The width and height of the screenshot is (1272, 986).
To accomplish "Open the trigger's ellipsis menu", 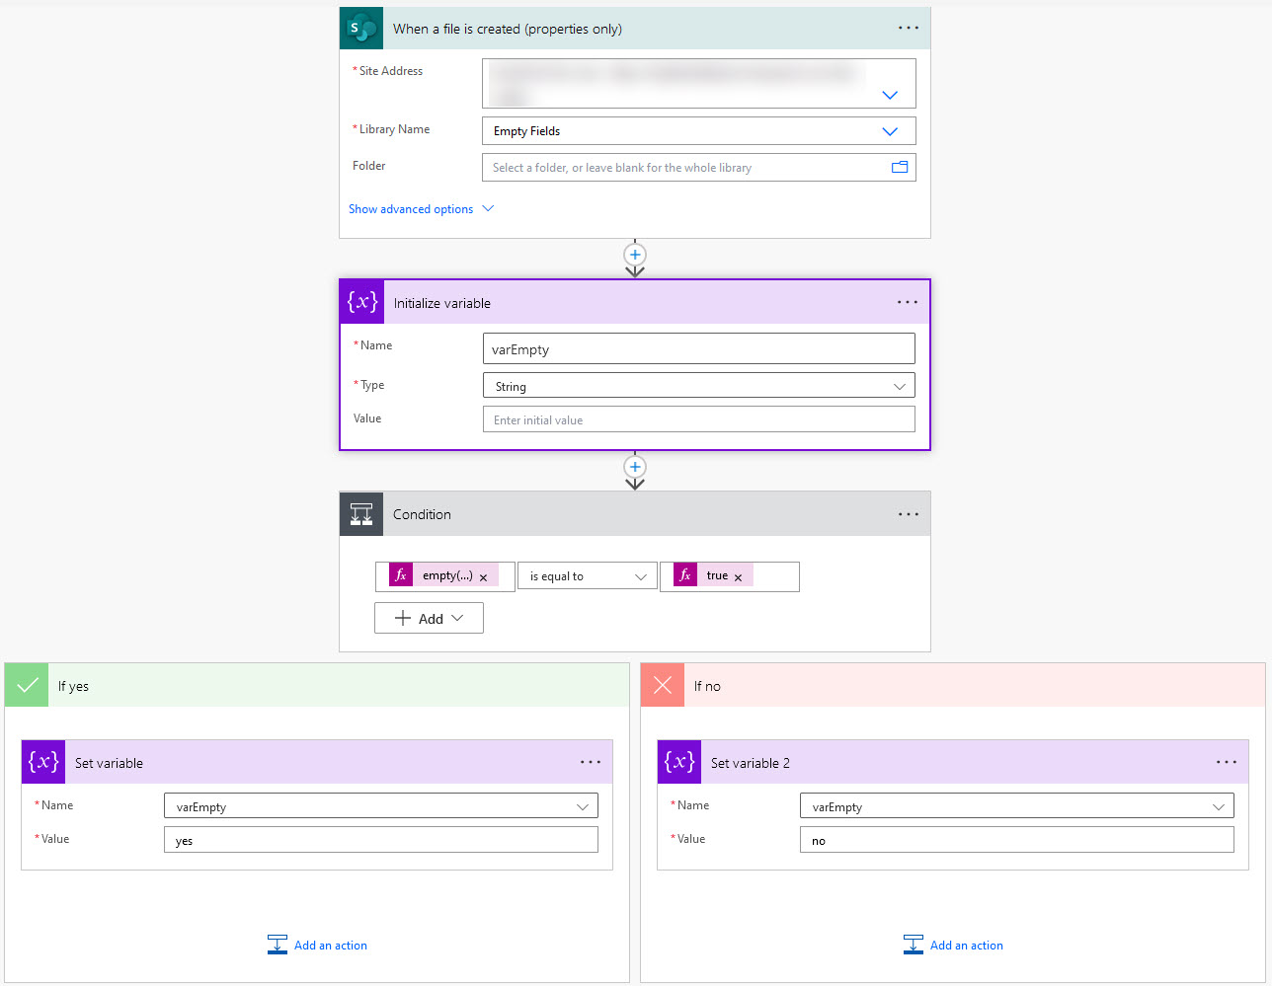I will (908, 28).
